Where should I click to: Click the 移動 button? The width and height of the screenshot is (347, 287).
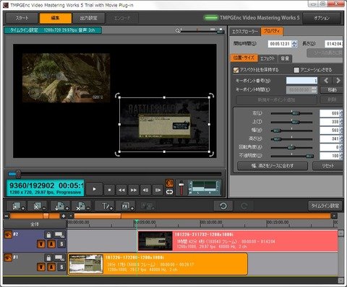pyautogui.click(x=332, y=90)
